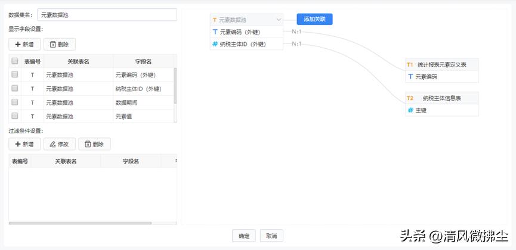Click the N:1 relation label of 纳税主体ID (外键)
Viewport: 516px width, 250px height.
point(296,44)
